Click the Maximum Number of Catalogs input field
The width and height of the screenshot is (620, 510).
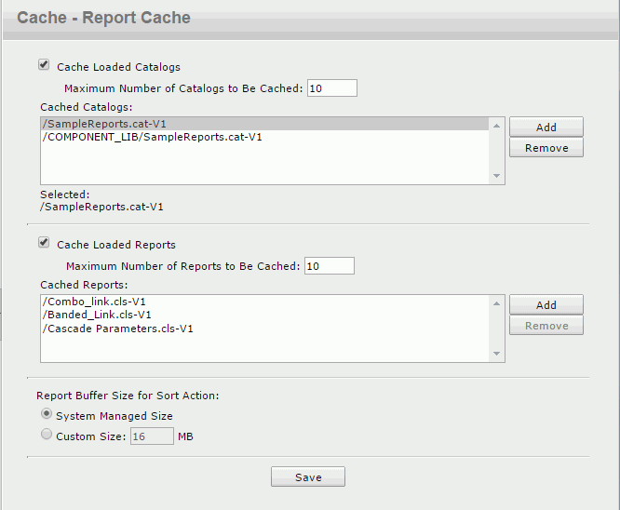click(x=331, y=88)
